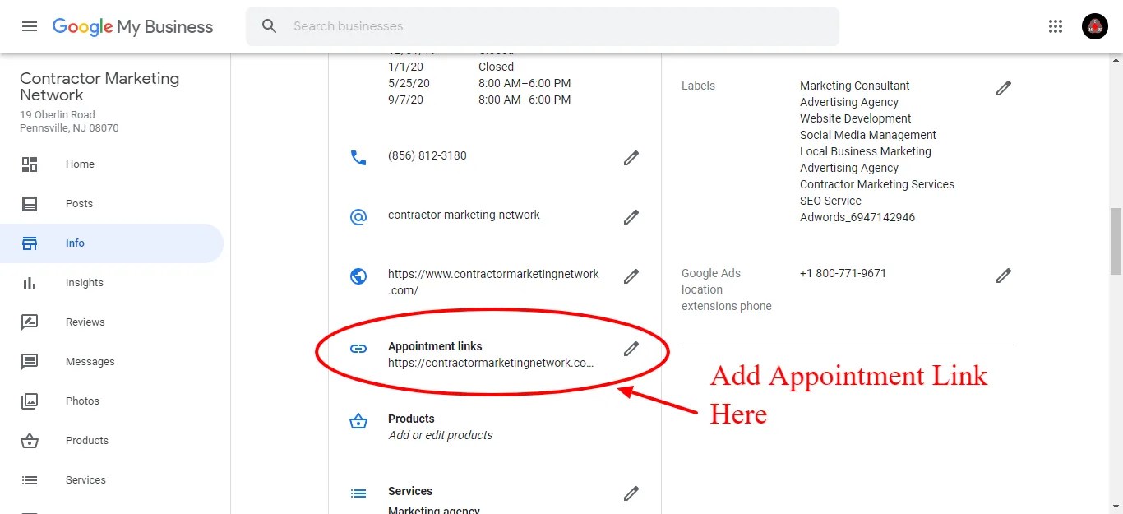Edit the Appointment links entry
This screenshot has height=514, width=1123.
click(x=631, y=349)
